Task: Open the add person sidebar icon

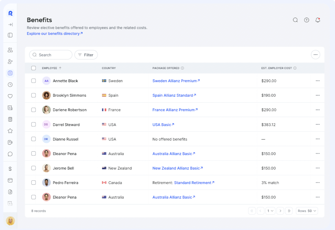Action: [10, 61]
